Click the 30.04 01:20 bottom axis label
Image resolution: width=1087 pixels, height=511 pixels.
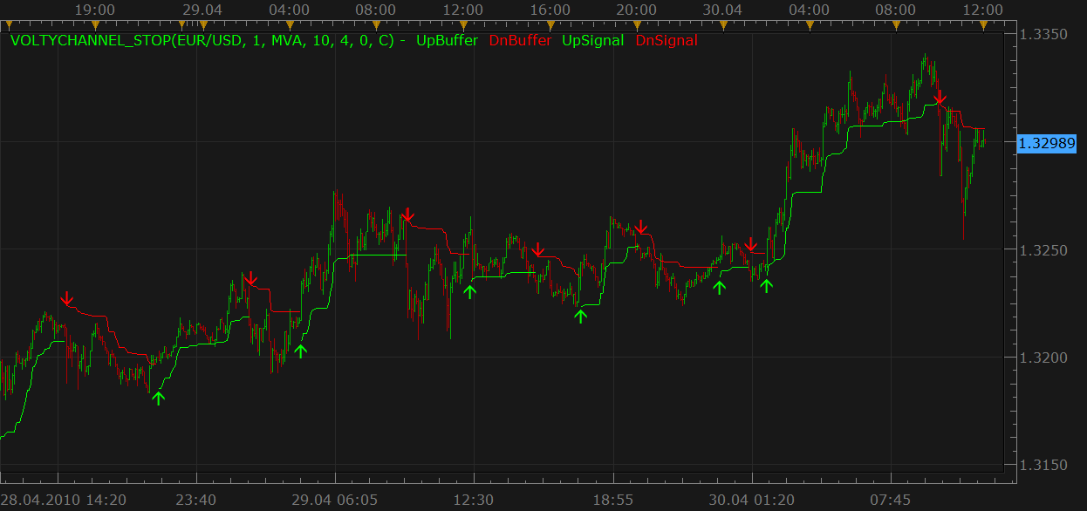tap(750, 501)
